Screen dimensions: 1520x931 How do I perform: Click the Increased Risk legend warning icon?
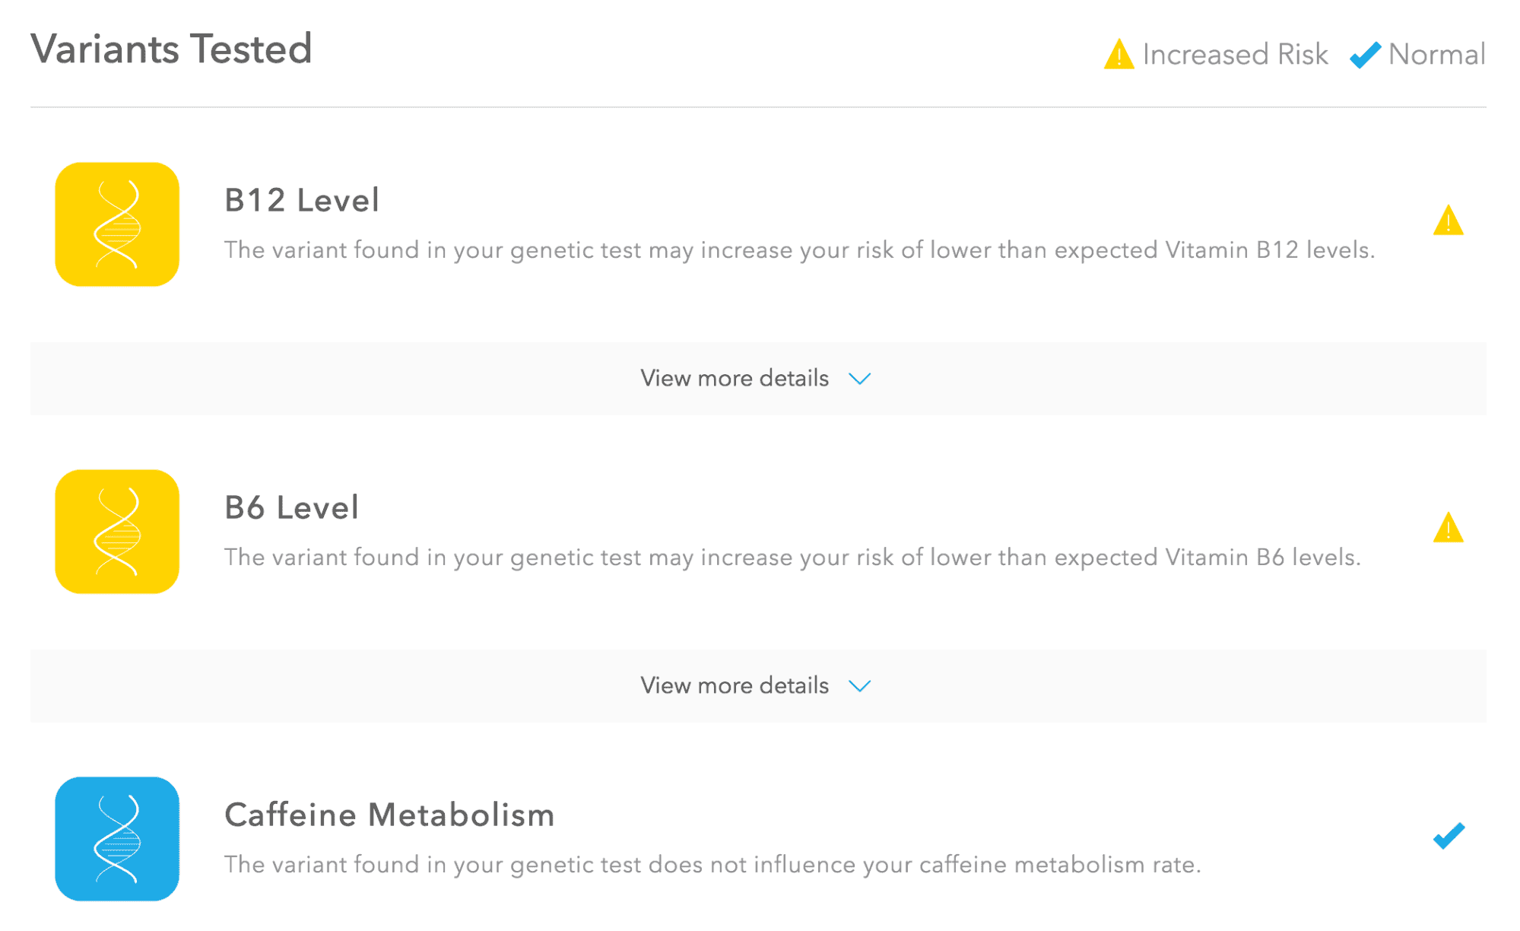(x=1119, y=55)
